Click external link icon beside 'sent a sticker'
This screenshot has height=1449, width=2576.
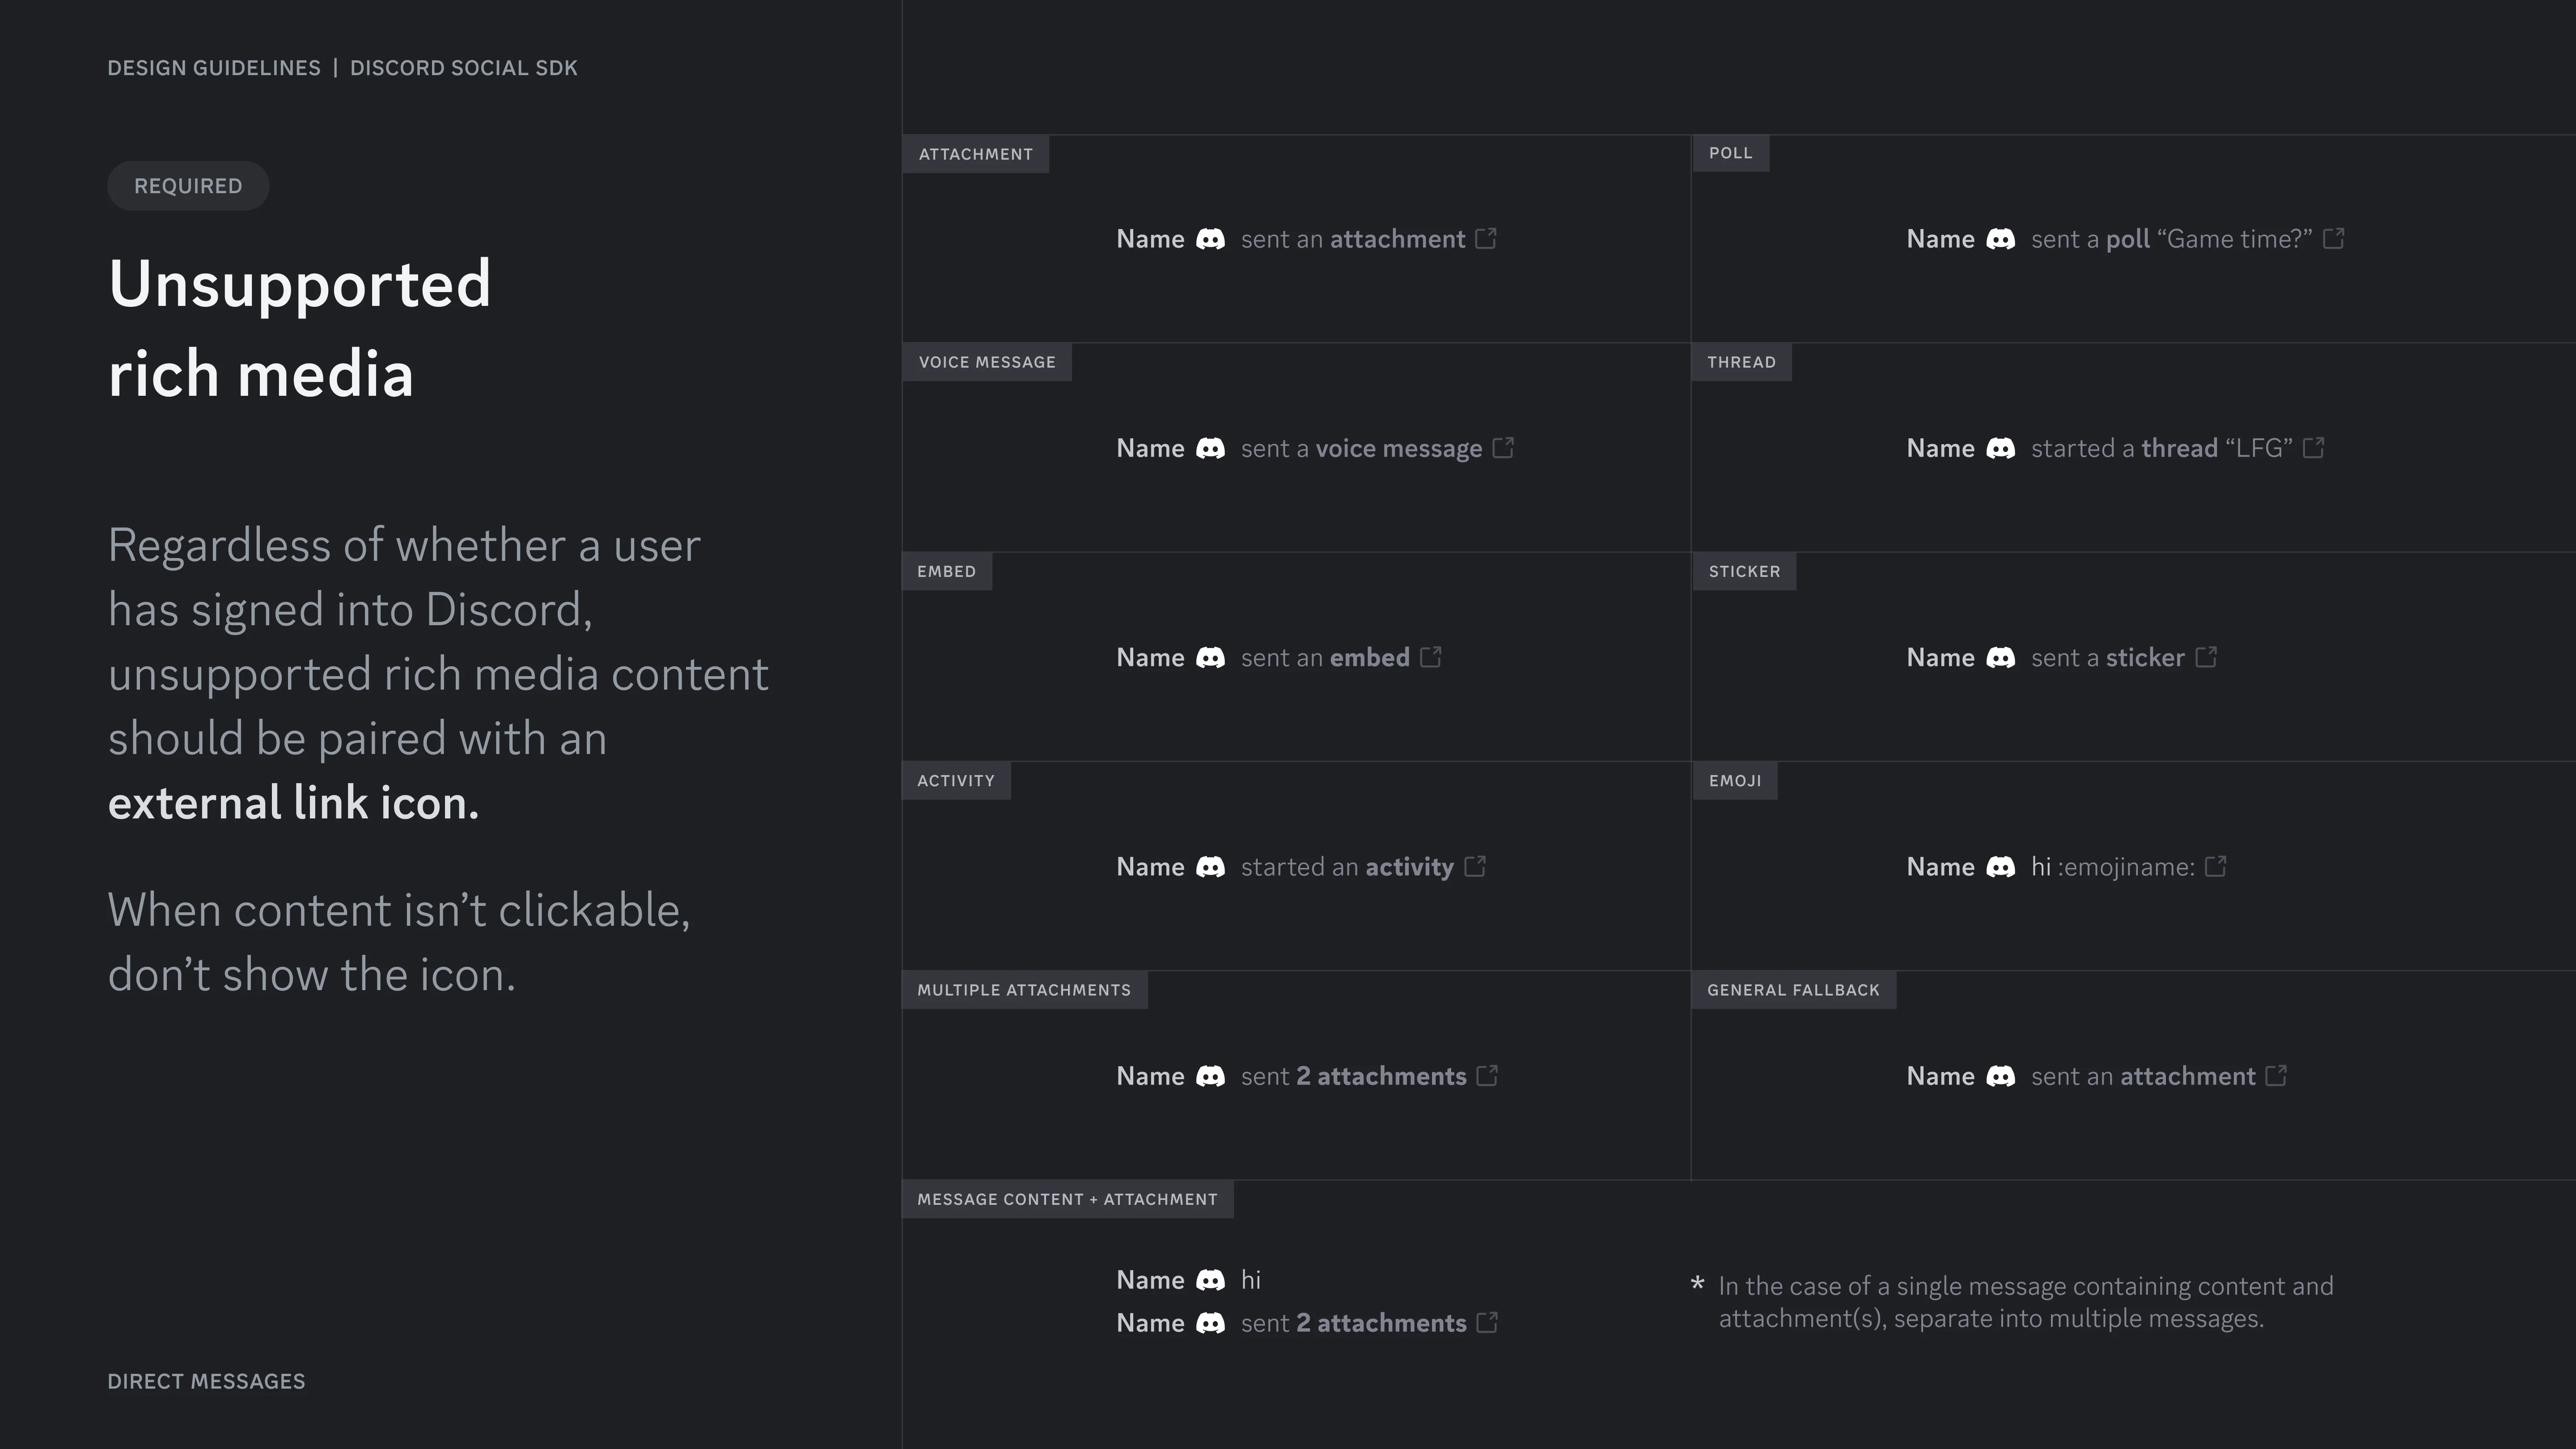[2206, 656]
